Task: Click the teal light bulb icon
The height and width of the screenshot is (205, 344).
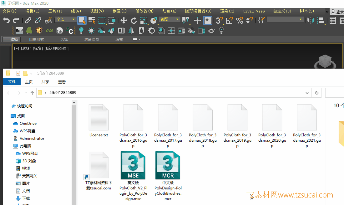Action: click(x=81, y=31)
